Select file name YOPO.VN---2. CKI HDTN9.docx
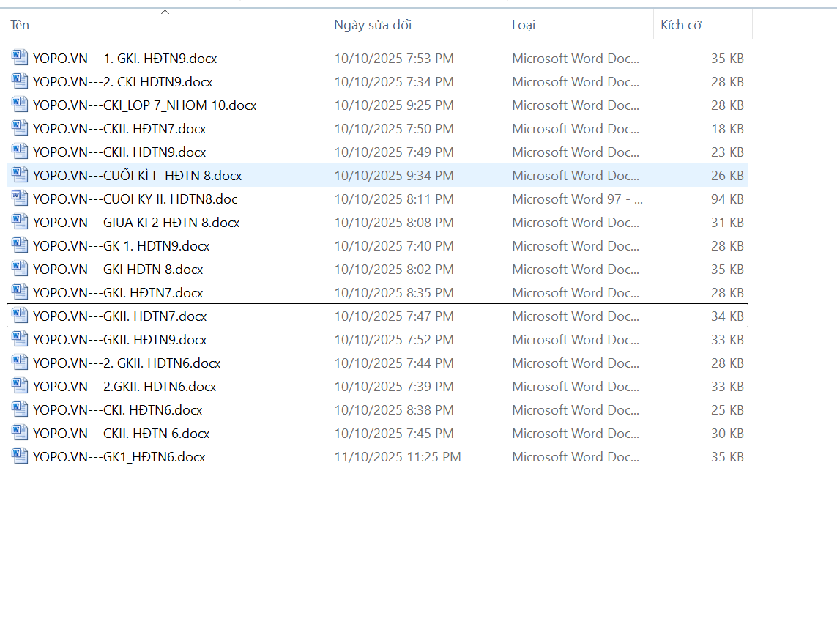 (122, 82)
